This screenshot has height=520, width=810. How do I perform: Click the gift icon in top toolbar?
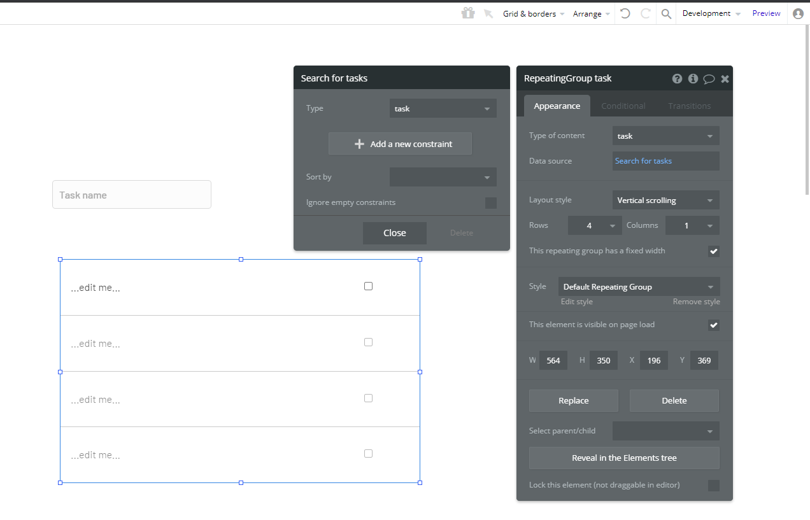point(468,13)
